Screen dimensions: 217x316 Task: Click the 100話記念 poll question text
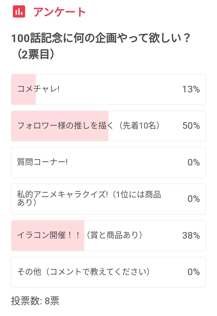click(x=100, y=39)
